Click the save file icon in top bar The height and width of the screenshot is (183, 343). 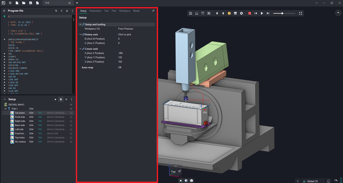pyautogui.click(x=31, y=3)
